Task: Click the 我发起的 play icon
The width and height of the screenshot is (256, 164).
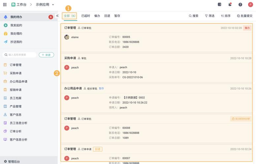Action: (6, 25)
